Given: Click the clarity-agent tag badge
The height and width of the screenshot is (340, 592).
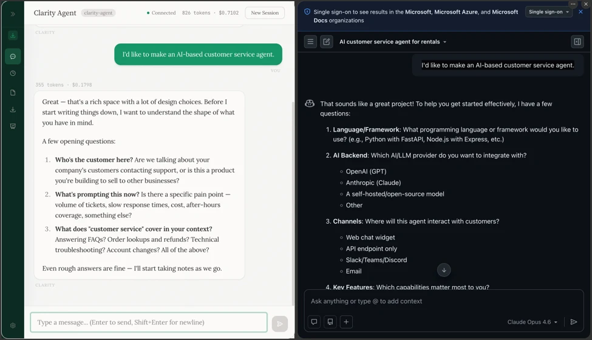Looking at the screenshot, I should (x=98, y=13).
